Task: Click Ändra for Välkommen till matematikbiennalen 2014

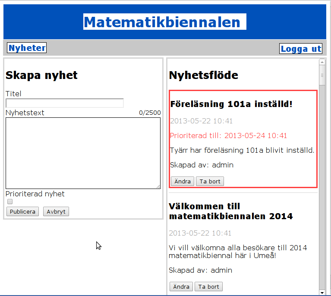Action: point(181,287)
